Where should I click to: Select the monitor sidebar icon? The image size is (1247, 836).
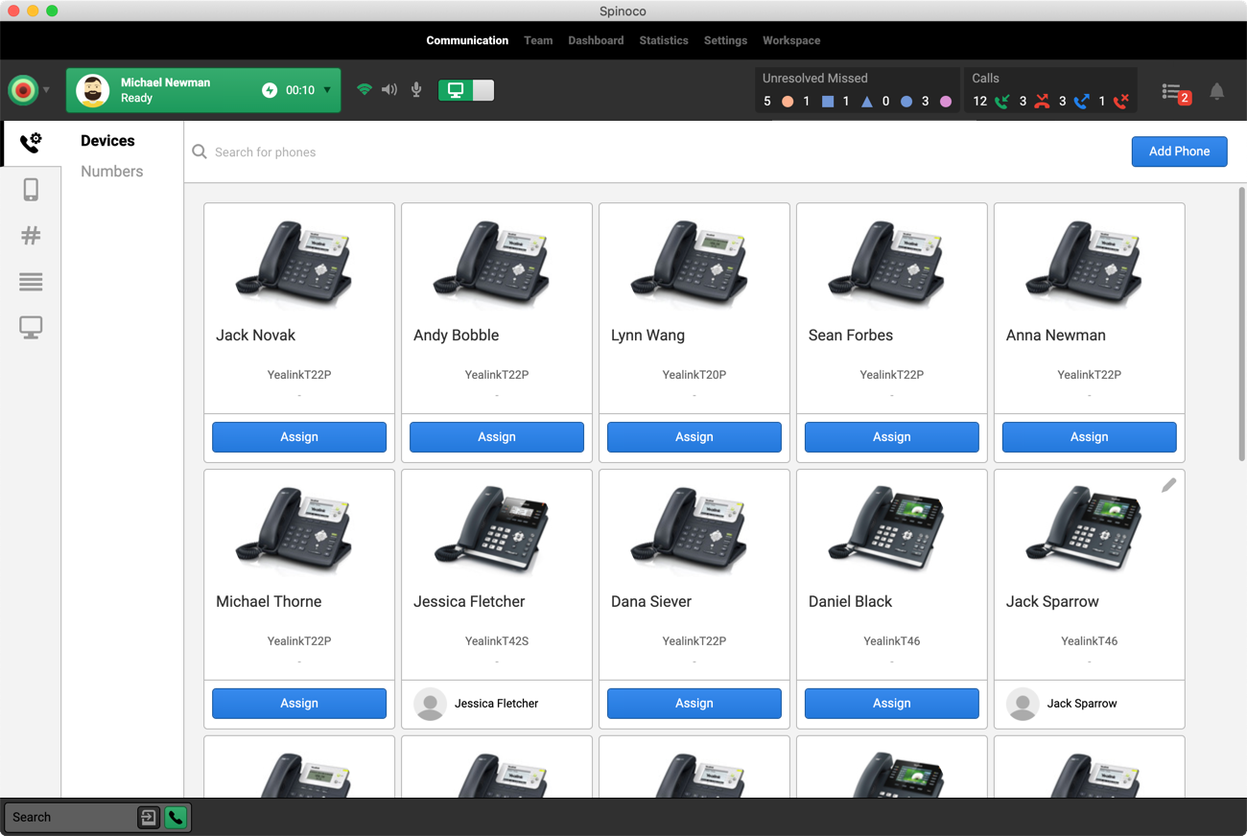click(31, 328)
